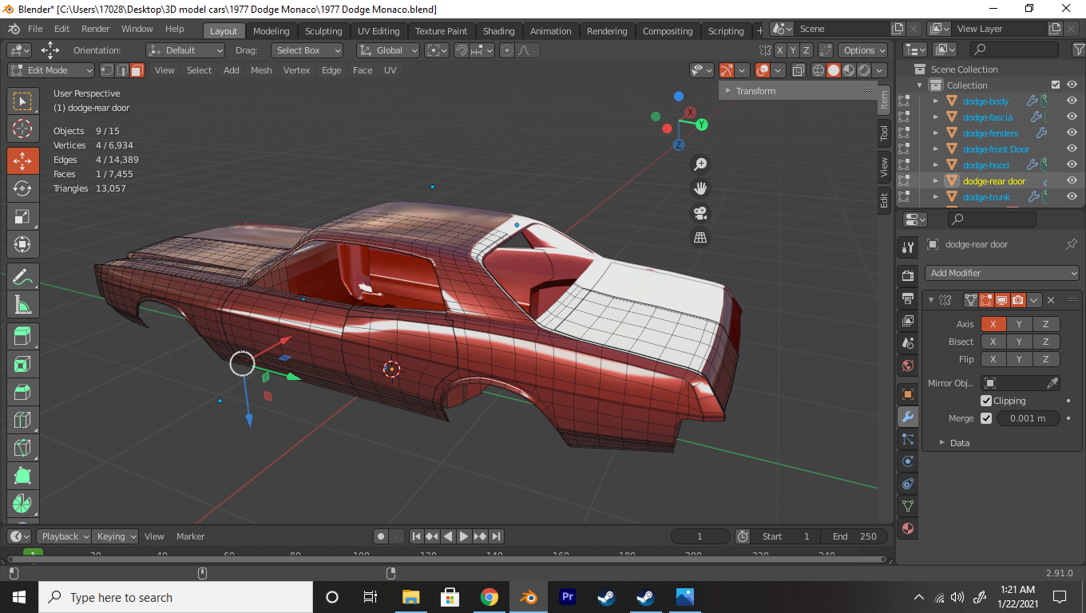Switch to the UV Editing workspace tab
This screenshot has height=613, width=1086.
click(379, 31)
